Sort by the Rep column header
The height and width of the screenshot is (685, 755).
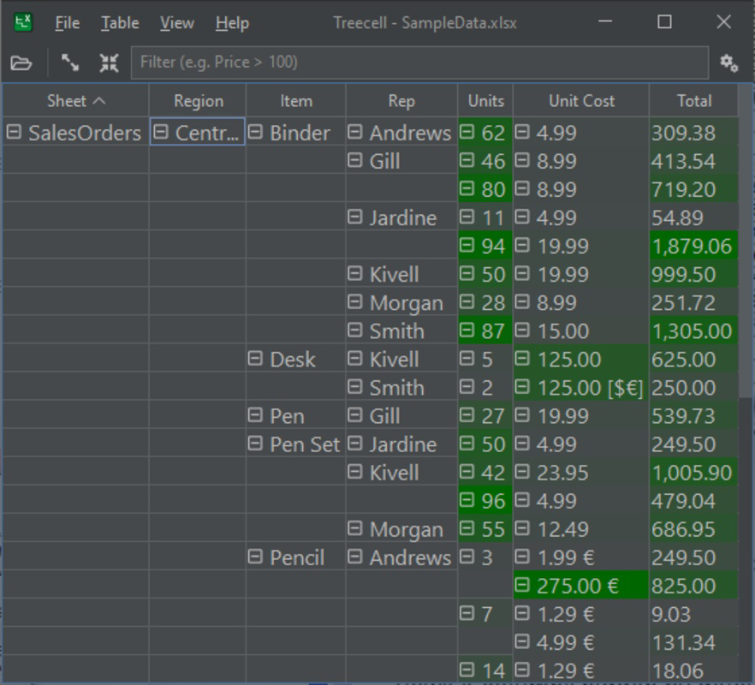pos(401,101)
